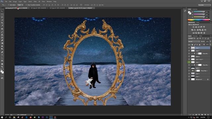
Task: Open the Filter menu
Action: coord(35,2)
